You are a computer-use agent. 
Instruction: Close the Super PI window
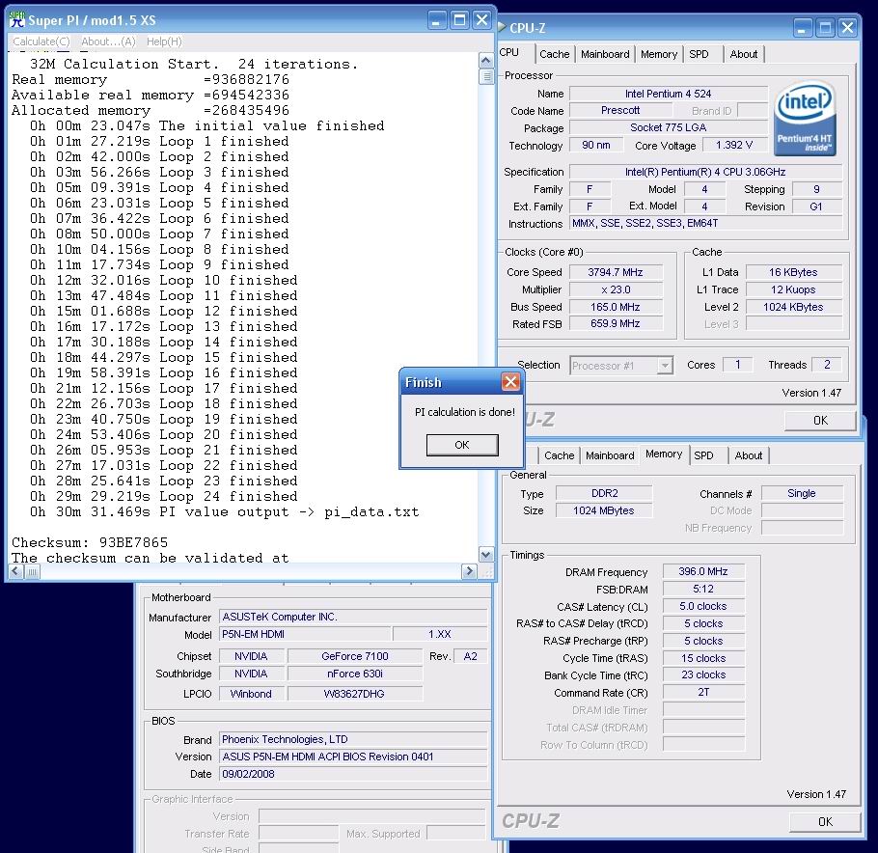pos(481,20)
